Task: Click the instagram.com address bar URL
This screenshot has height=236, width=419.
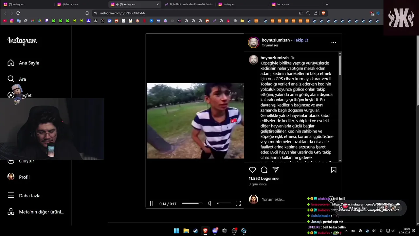Action: tap(123, 13)
